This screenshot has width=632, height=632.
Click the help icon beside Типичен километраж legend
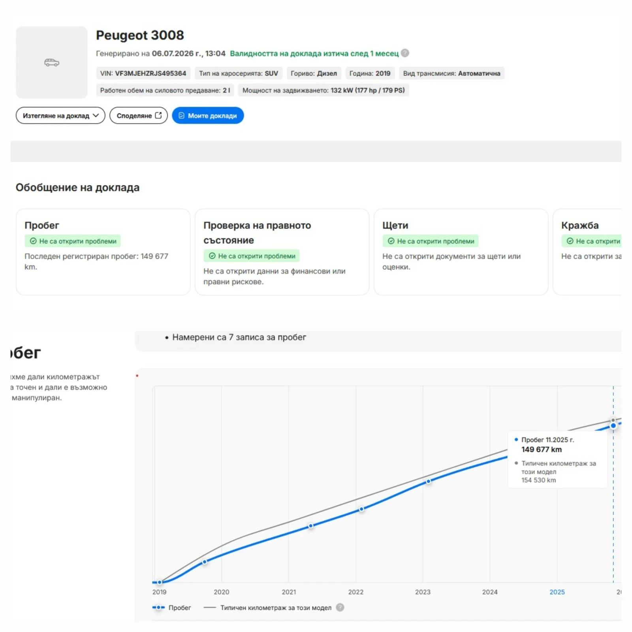[x=340, y=608]
